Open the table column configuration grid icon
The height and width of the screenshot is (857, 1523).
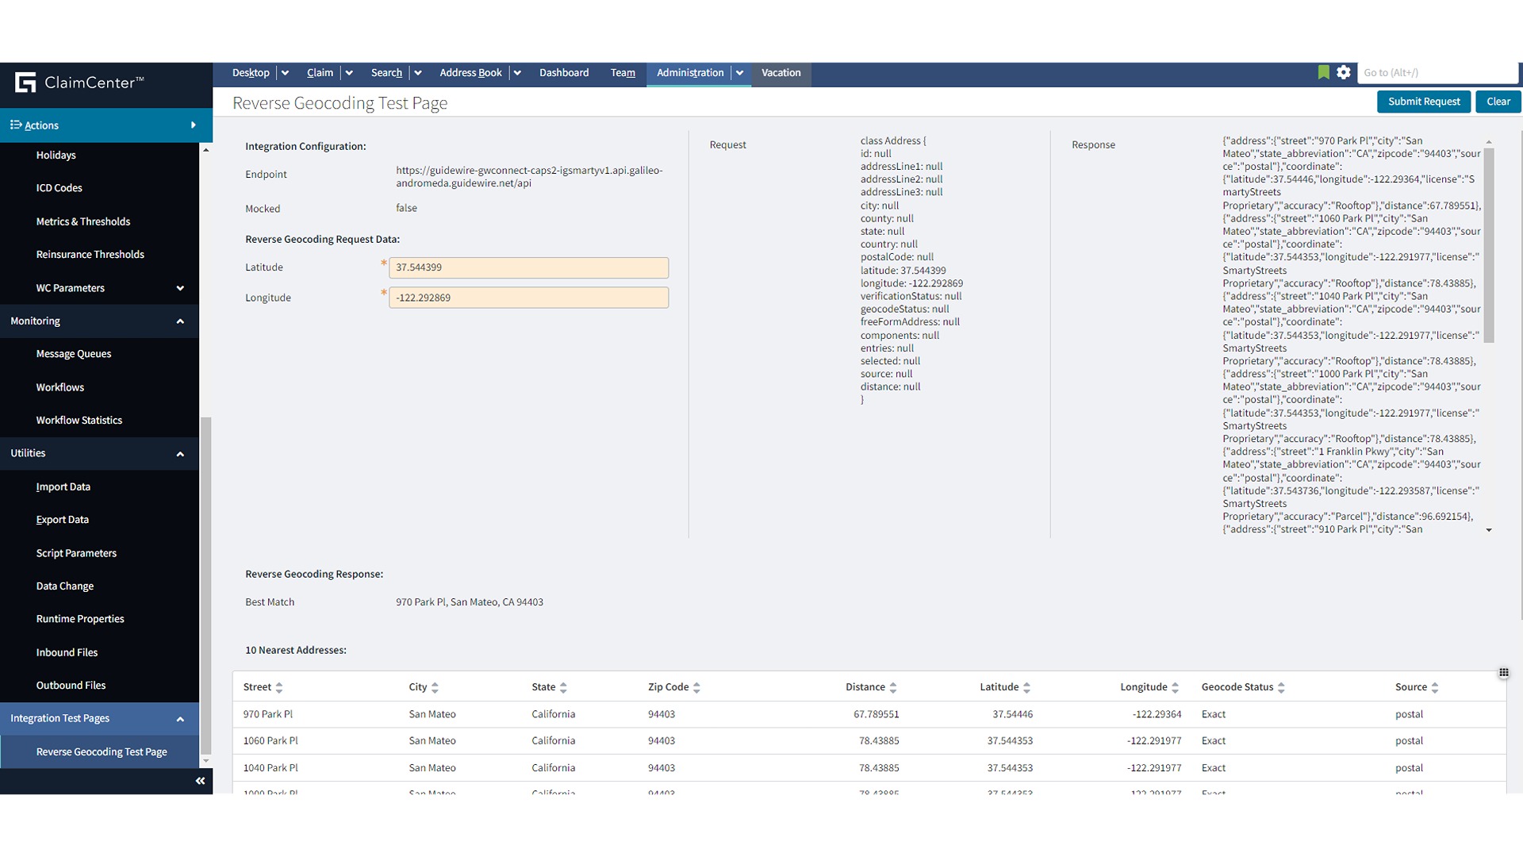[1503, 673]
